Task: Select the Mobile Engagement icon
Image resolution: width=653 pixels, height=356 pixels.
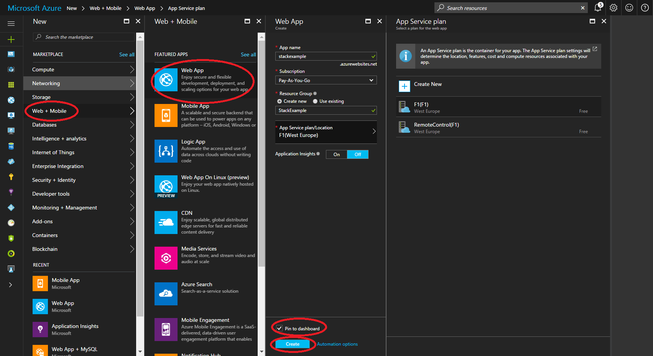Action: 166,330
